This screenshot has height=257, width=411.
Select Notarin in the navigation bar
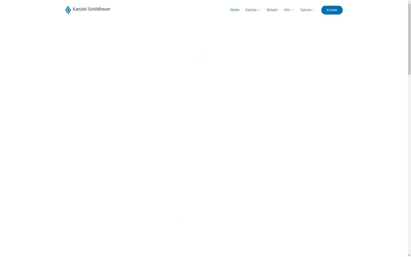[x=272, y=10]
